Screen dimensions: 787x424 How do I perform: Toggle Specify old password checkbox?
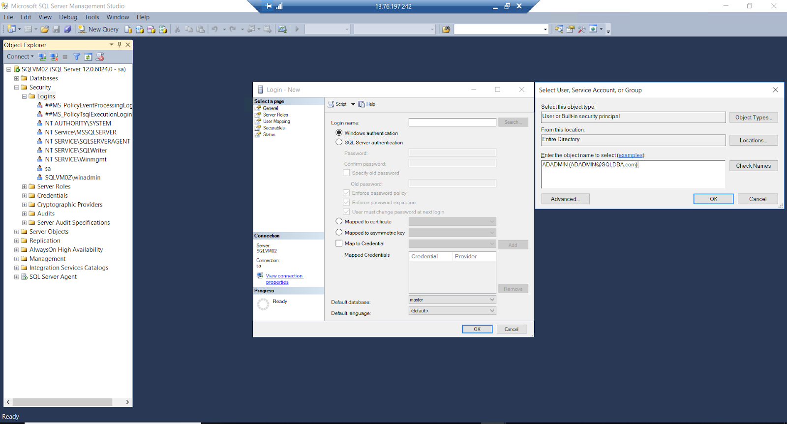click(x=346, y=173)
